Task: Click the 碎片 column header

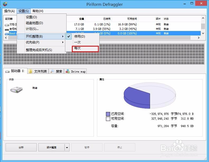Action: [x=150, y=19]
